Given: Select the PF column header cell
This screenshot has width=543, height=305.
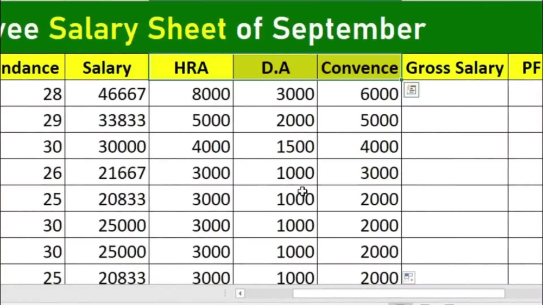Looking at the screenshot, I should 526,67.
